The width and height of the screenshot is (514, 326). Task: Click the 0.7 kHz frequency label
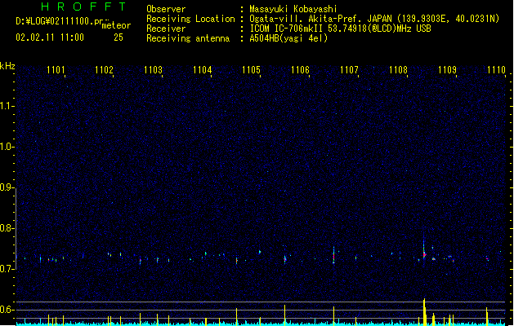(7, 269)
